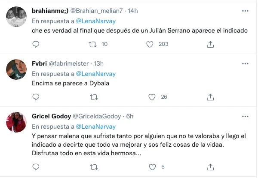This screenshot has height=178, width=258.
Task: Open more options on Fvbri's tweet
Action: point(245,63)
